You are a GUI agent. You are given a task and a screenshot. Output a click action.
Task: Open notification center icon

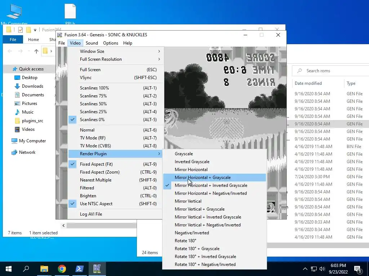pyautogui.click(x=357, y=269)
